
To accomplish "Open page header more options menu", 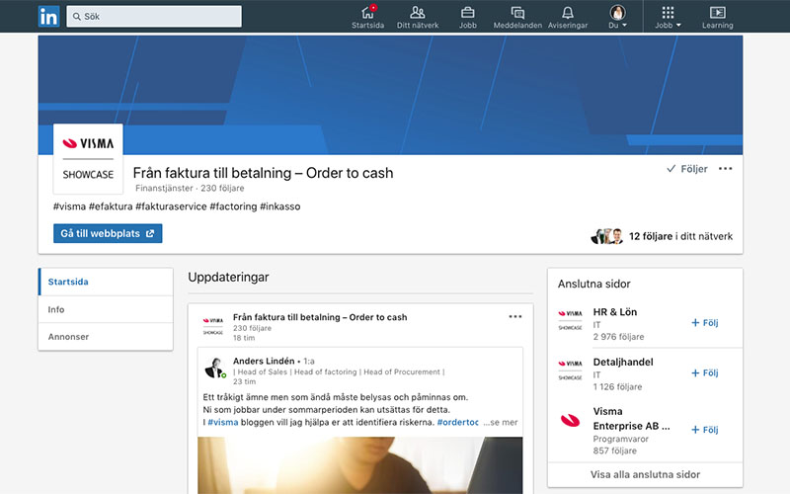I will click(x=726, y=169).
